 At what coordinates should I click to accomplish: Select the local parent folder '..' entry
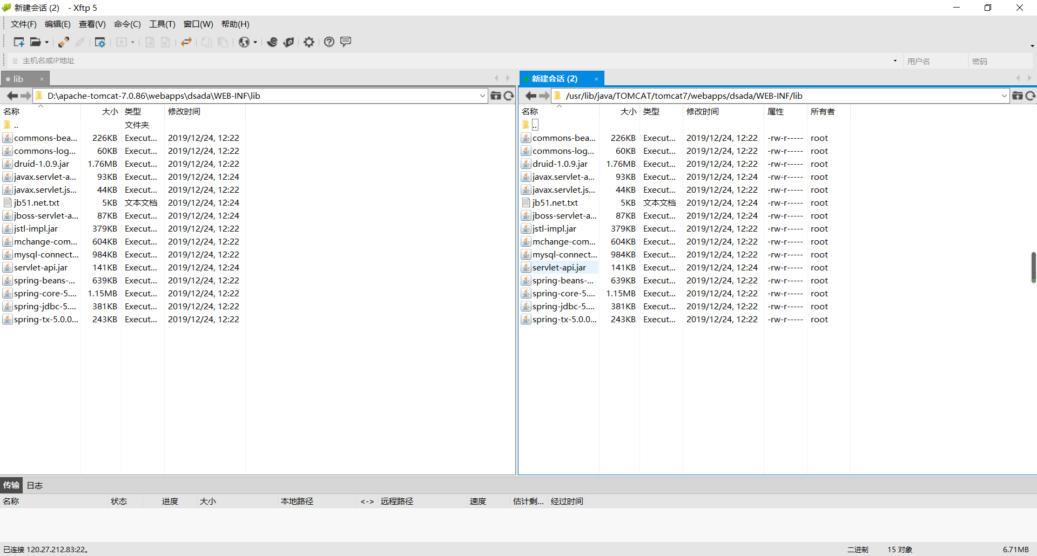(x=11, y=125)
